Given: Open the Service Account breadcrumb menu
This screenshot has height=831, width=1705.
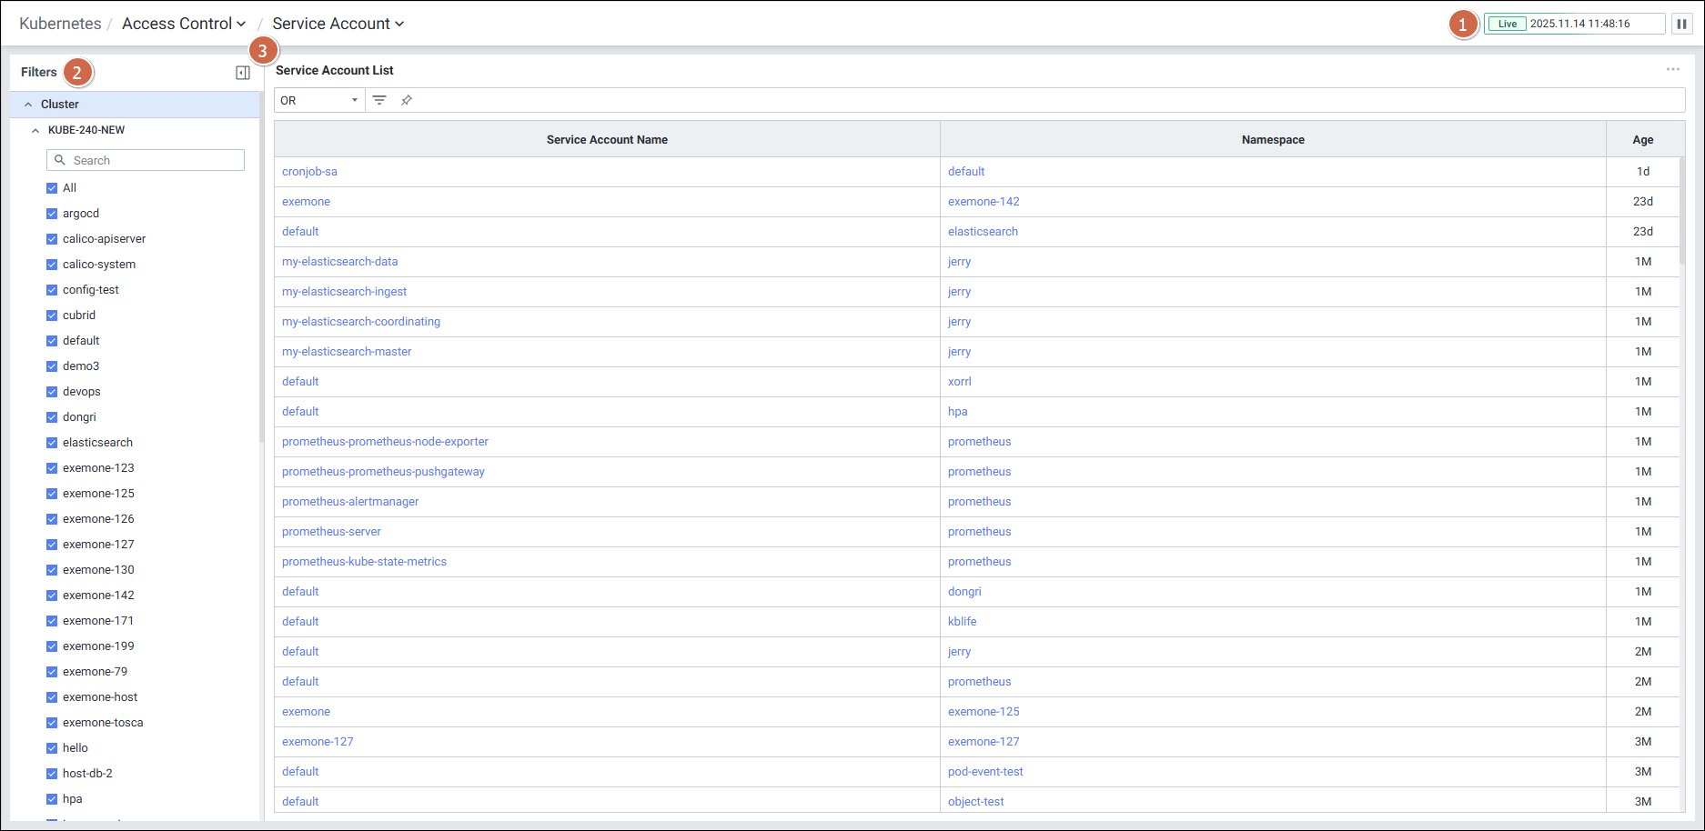Looking at the screenshot, I should click(338, 24).
